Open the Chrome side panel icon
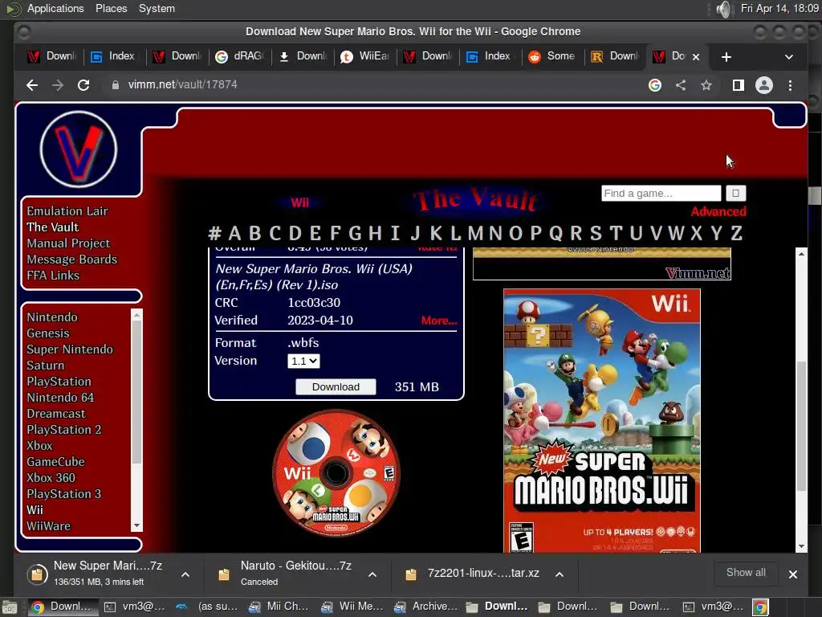Viewport: 822px width, 617px height. 739,85
